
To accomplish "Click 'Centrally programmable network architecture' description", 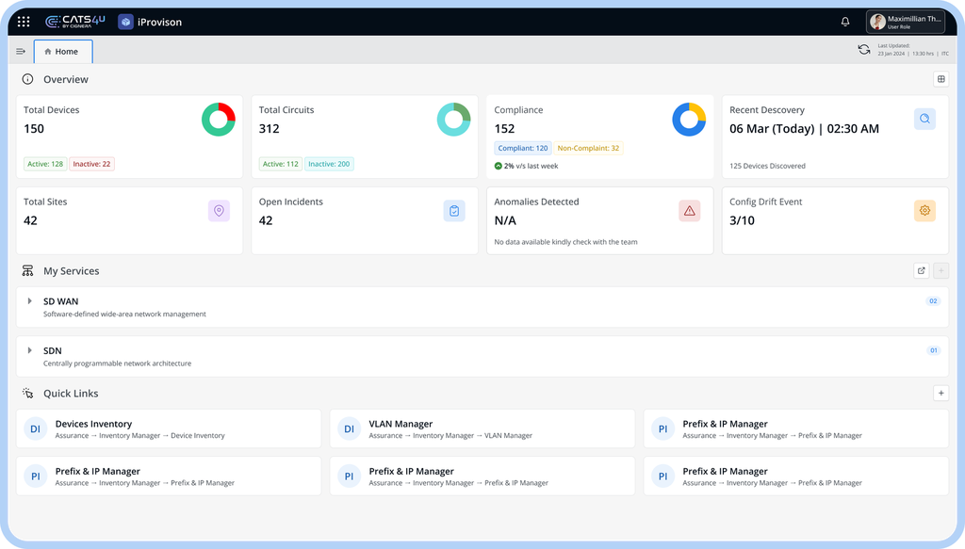I will click(x=117, y=363).
